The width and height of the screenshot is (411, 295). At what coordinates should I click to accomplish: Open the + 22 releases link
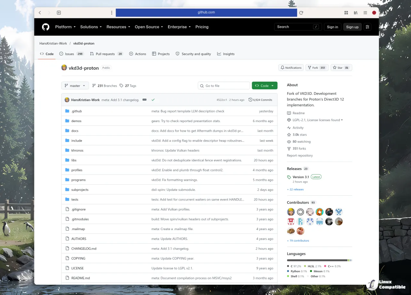tap(295, 189)
